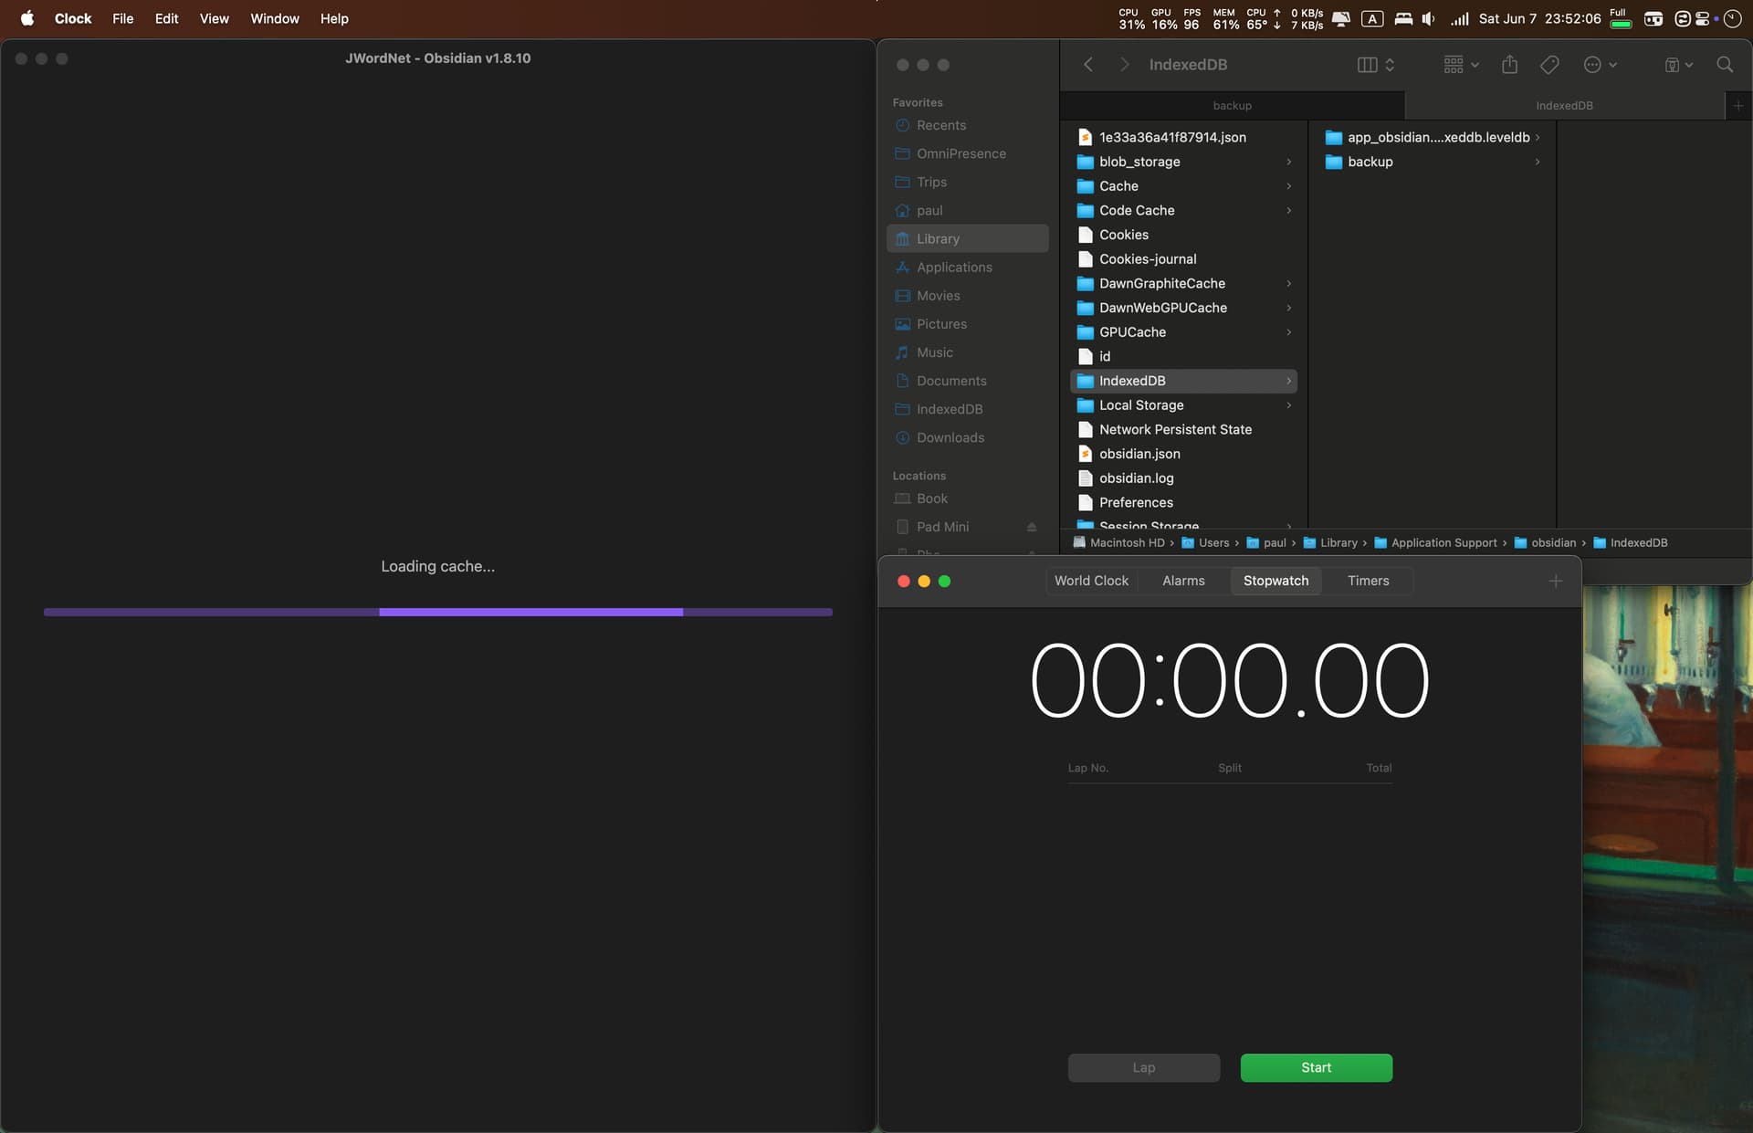Open Trips folder in sidebar

coord(967,182)
